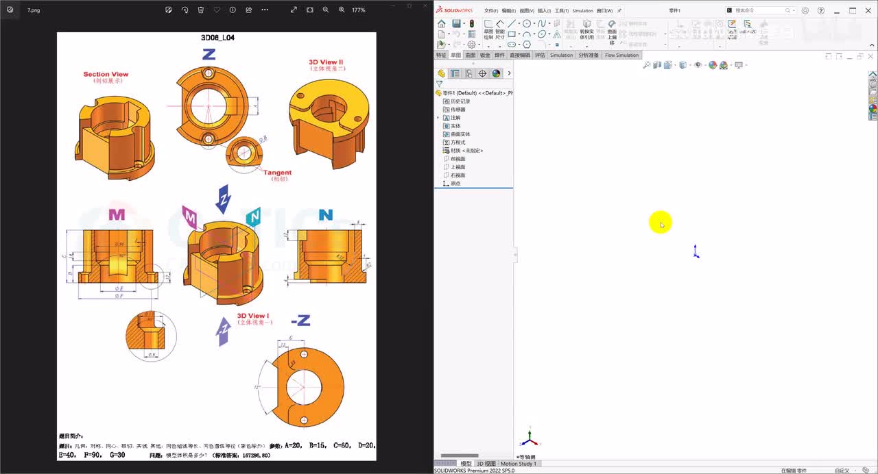Screen dimensions: 878x474
Task: Zoom out in Photos viewer
Action: pyautogui.click(x=326, y=10)
